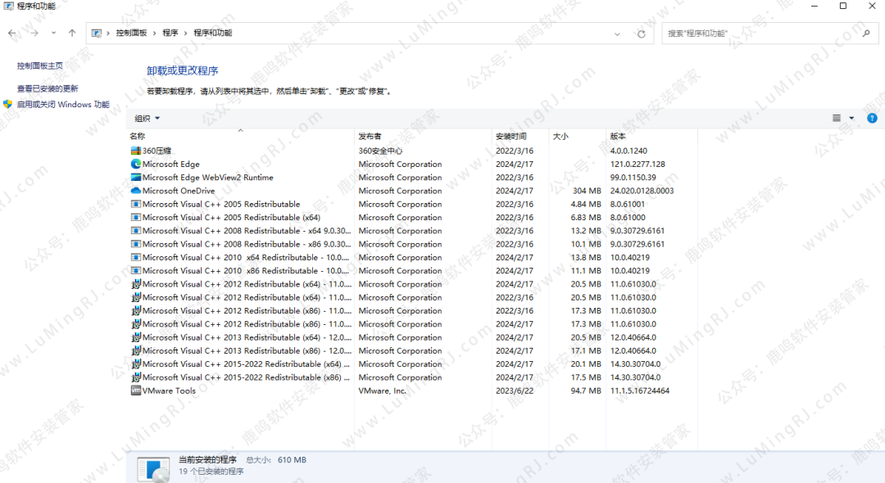Viewport: 885px width, 483px height.
Task: Sort the list by 名称 column header
Action: 138,136
